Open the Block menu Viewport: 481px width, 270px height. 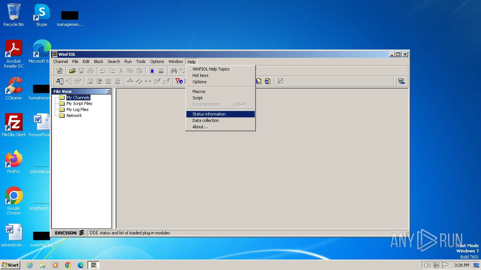[98, 61]
